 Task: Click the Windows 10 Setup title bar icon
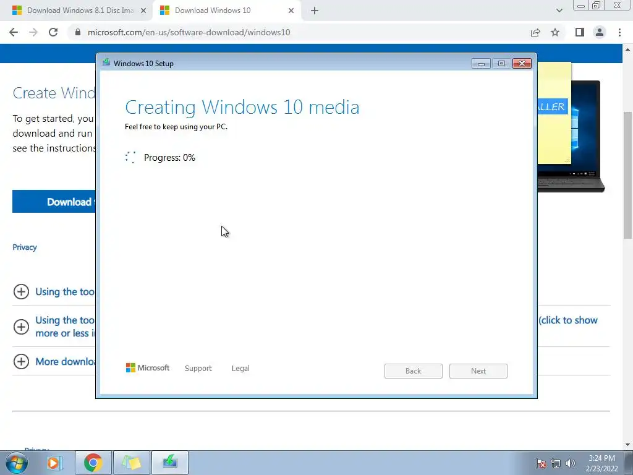[x=106, y=62]
